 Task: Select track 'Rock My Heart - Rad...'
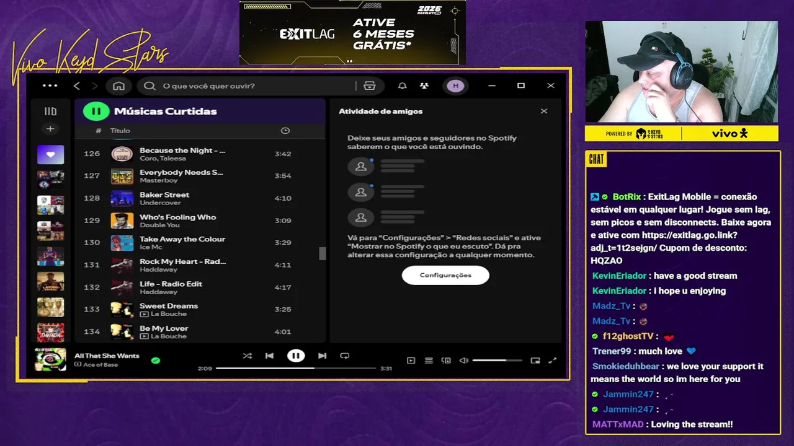pos(200,265)
